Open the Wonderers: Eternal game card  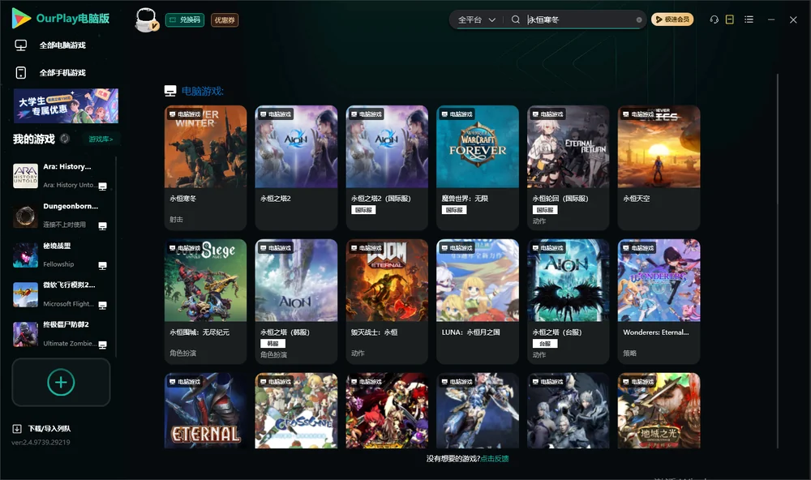pos(659,302)
